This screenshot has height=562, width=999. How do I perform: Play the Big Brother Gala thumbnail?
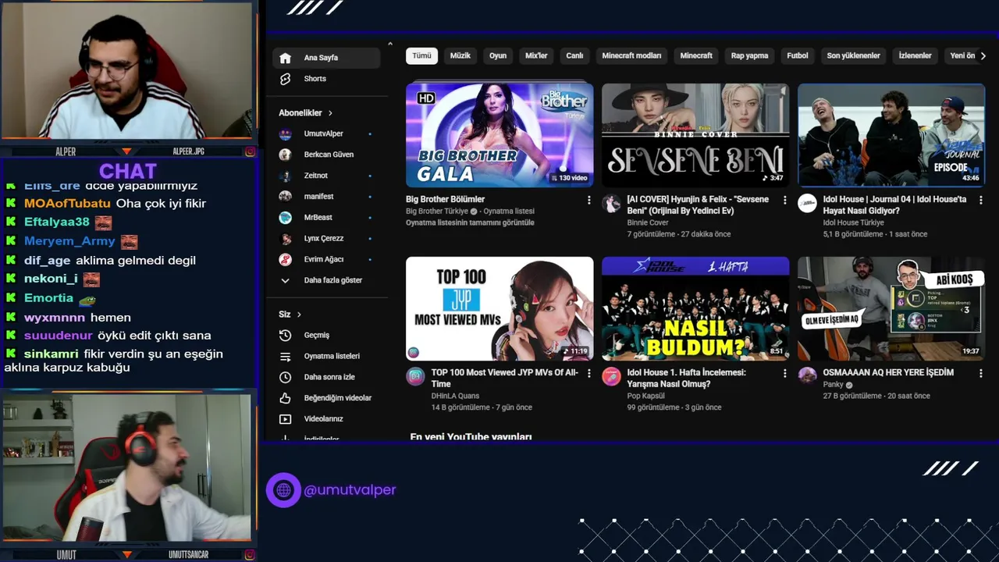pyautogui.click(x=499, y=135)
